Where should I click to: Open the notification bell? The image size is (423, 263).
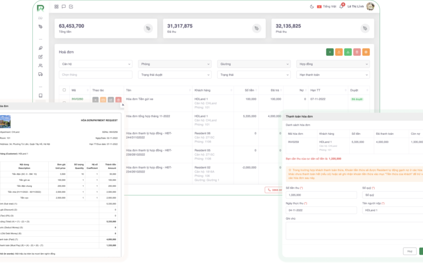pyautogui.click(x=341, y=7)
